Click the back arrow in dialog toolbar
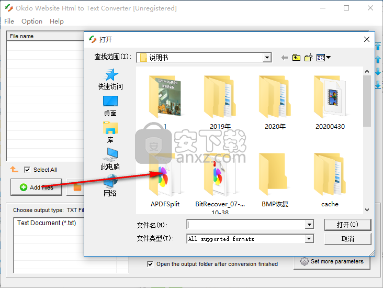383x288 pixels. [284, 58]
